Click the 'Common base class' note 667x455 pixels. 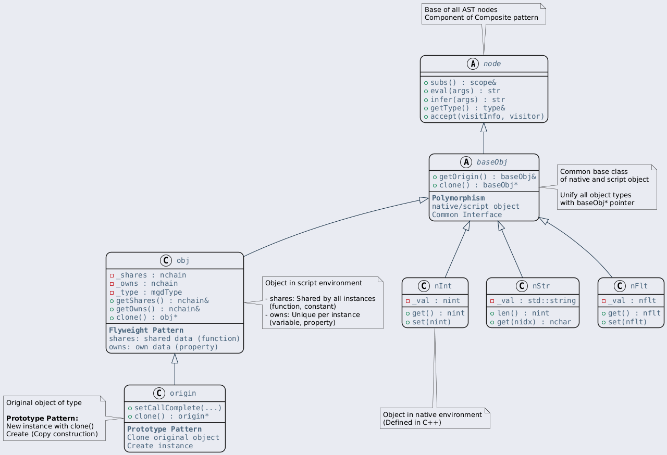607,187
